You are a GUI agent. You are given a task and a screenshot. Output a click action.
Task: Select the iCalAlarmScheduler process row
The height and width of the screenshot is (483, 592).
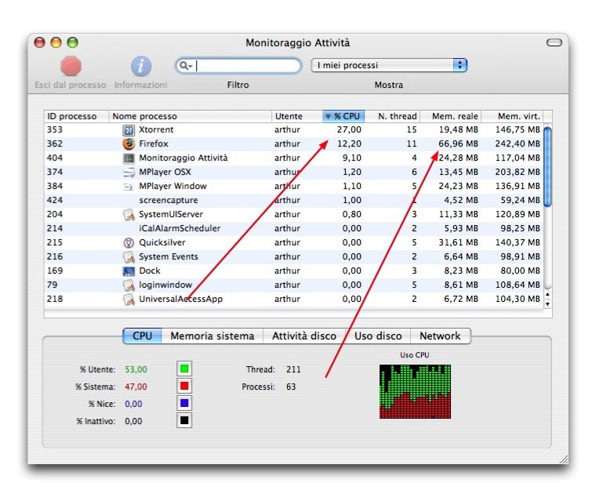click(x=294, y=228)
